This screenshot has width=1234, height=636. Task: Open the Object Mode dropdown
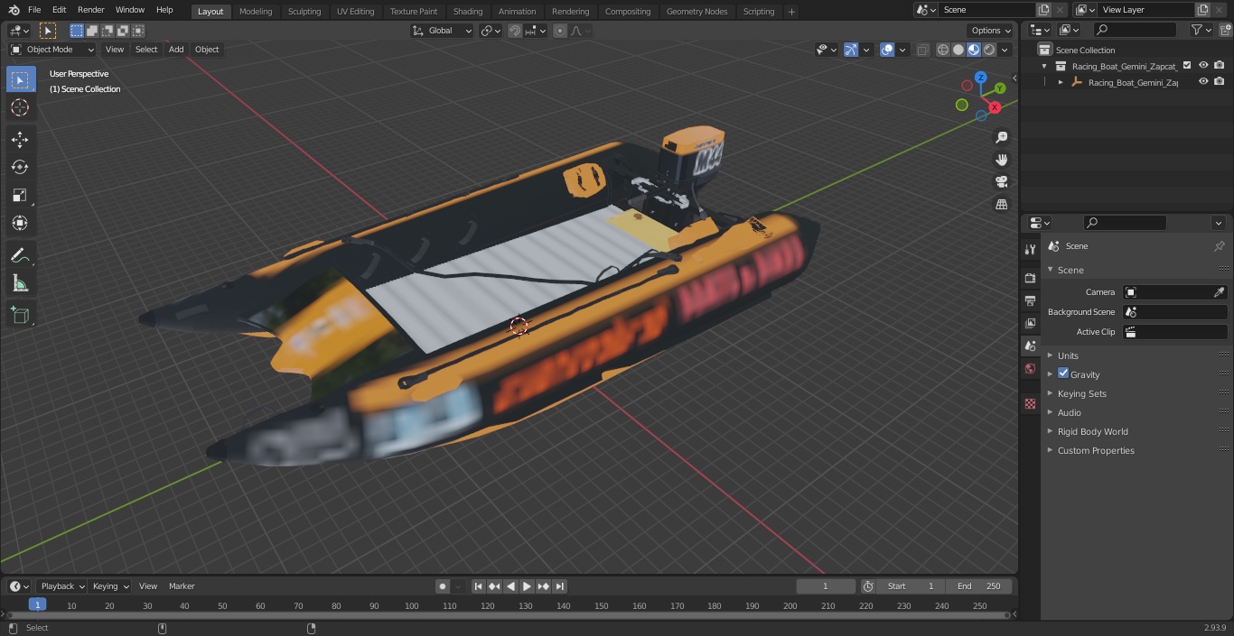coord(51,50)
